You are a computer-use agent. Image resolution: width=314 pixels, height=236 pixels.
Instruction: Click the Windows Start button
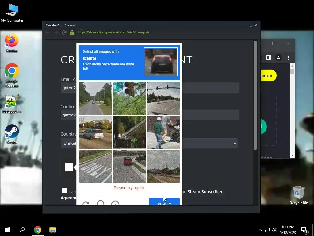coord(7,230)
